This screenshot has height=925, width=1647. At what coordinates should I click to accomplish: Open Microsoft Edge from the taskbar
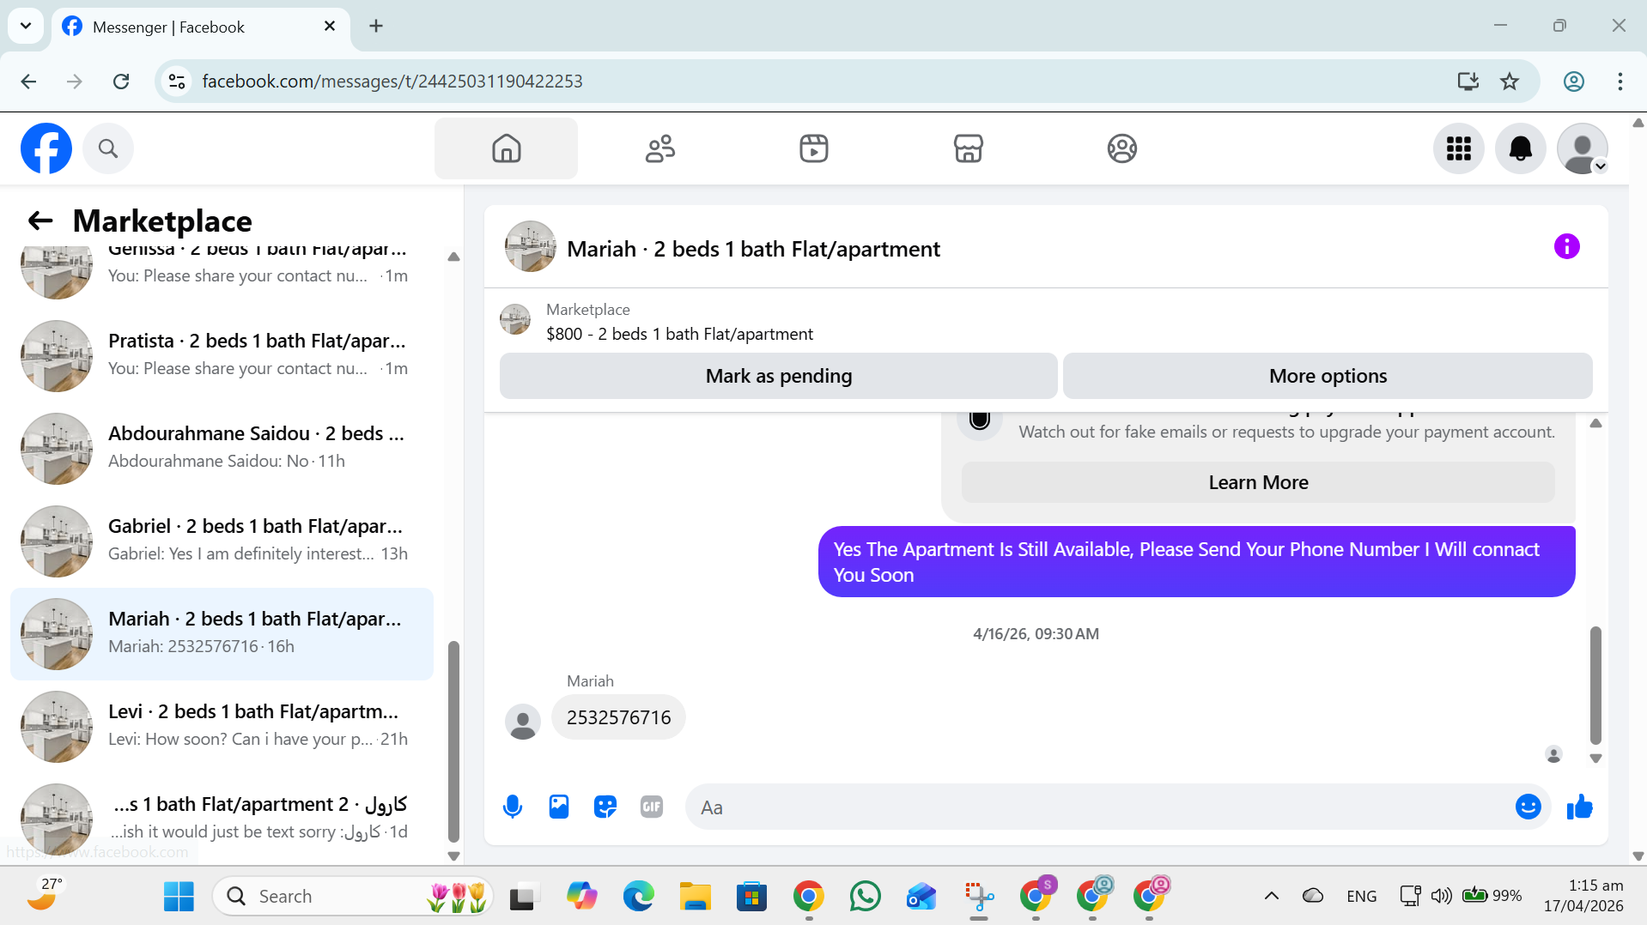click(638, 896)
